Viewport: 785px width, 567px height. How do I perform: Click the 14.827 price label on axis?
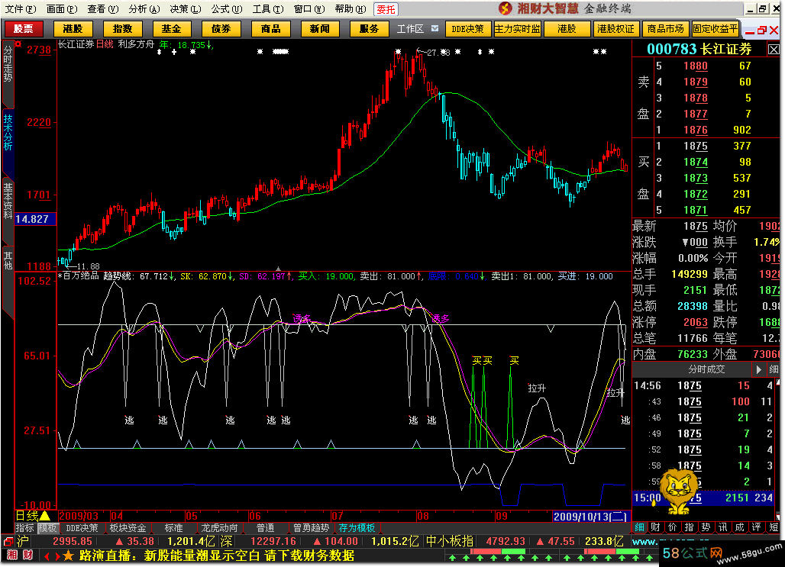pyautogui.click(x=35, y=219)
